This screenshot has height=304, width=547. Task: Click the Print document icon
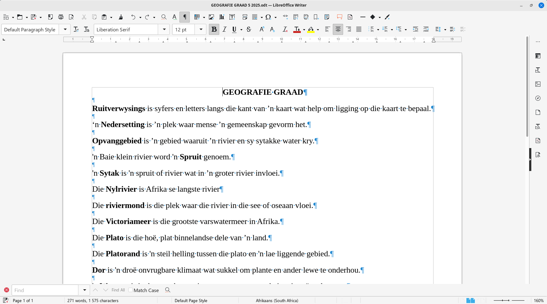61,17
